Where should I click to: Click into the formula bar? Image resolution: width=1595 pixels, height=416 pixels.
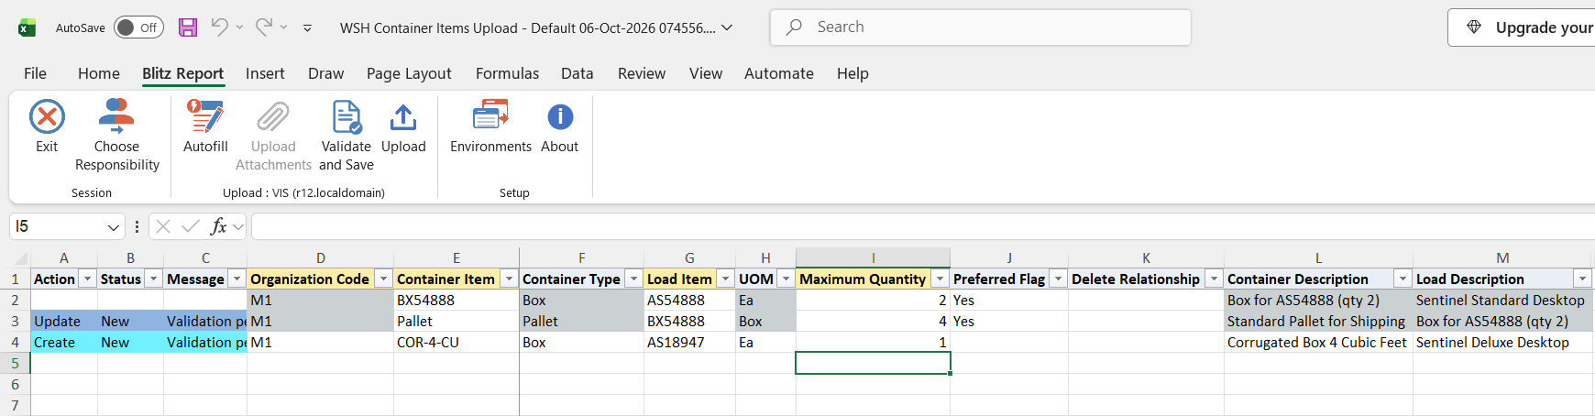tap(921, 226)
